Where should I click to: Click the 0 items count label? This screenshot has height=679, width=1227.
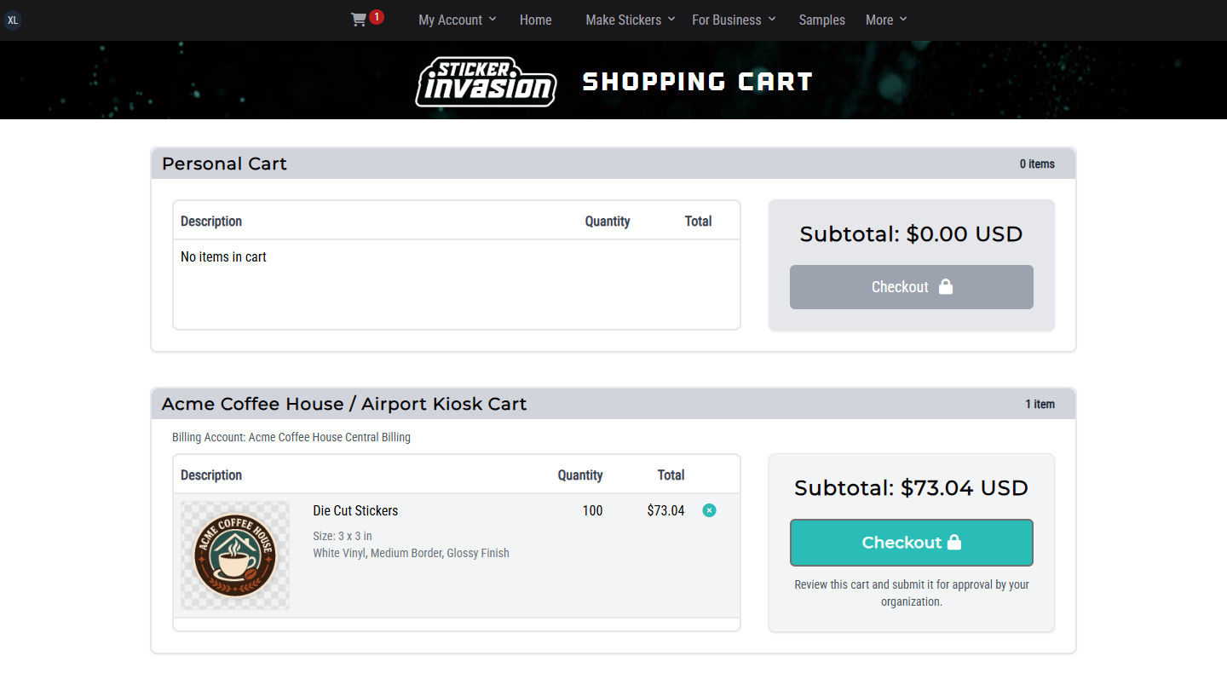pyautogui.click(x=1037, y=164)
